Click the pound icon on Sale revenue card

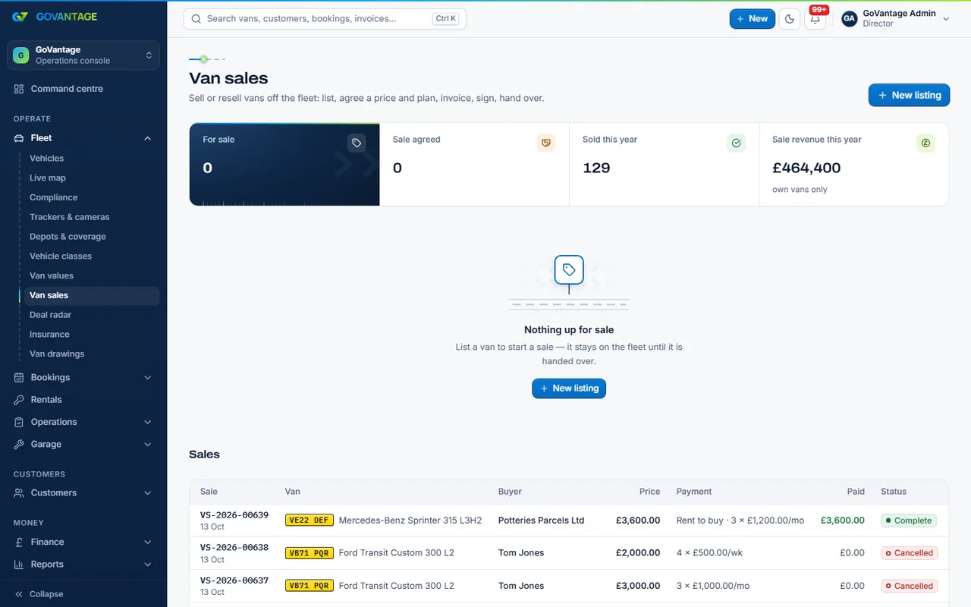pos(925,143)
